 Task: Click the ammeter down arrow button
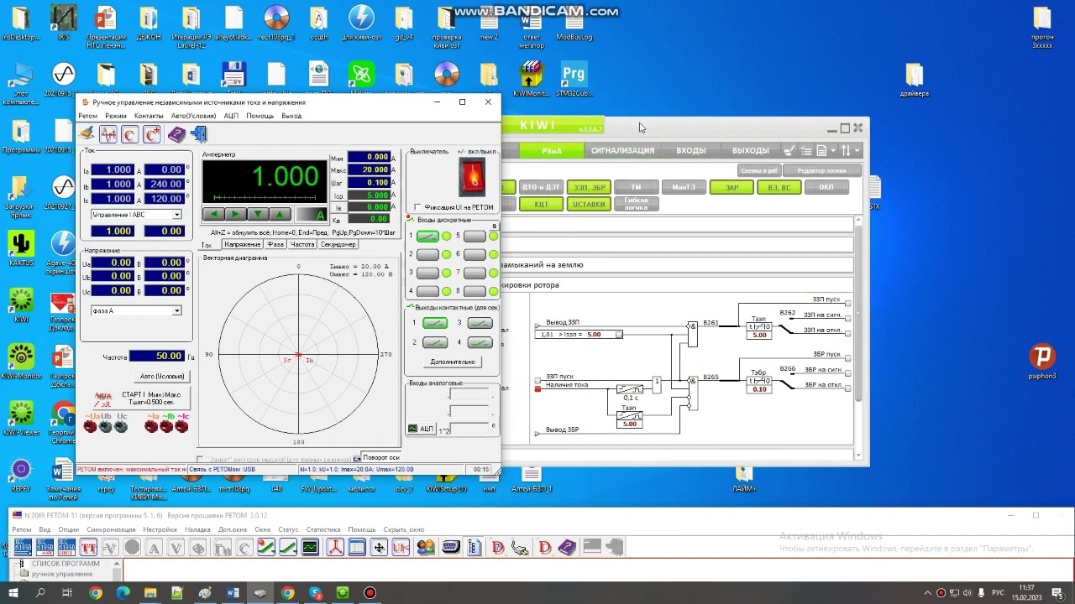259,215
